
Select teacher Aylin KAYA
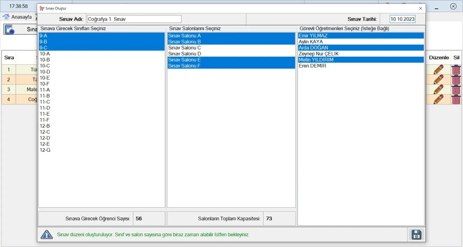[310, 42]
